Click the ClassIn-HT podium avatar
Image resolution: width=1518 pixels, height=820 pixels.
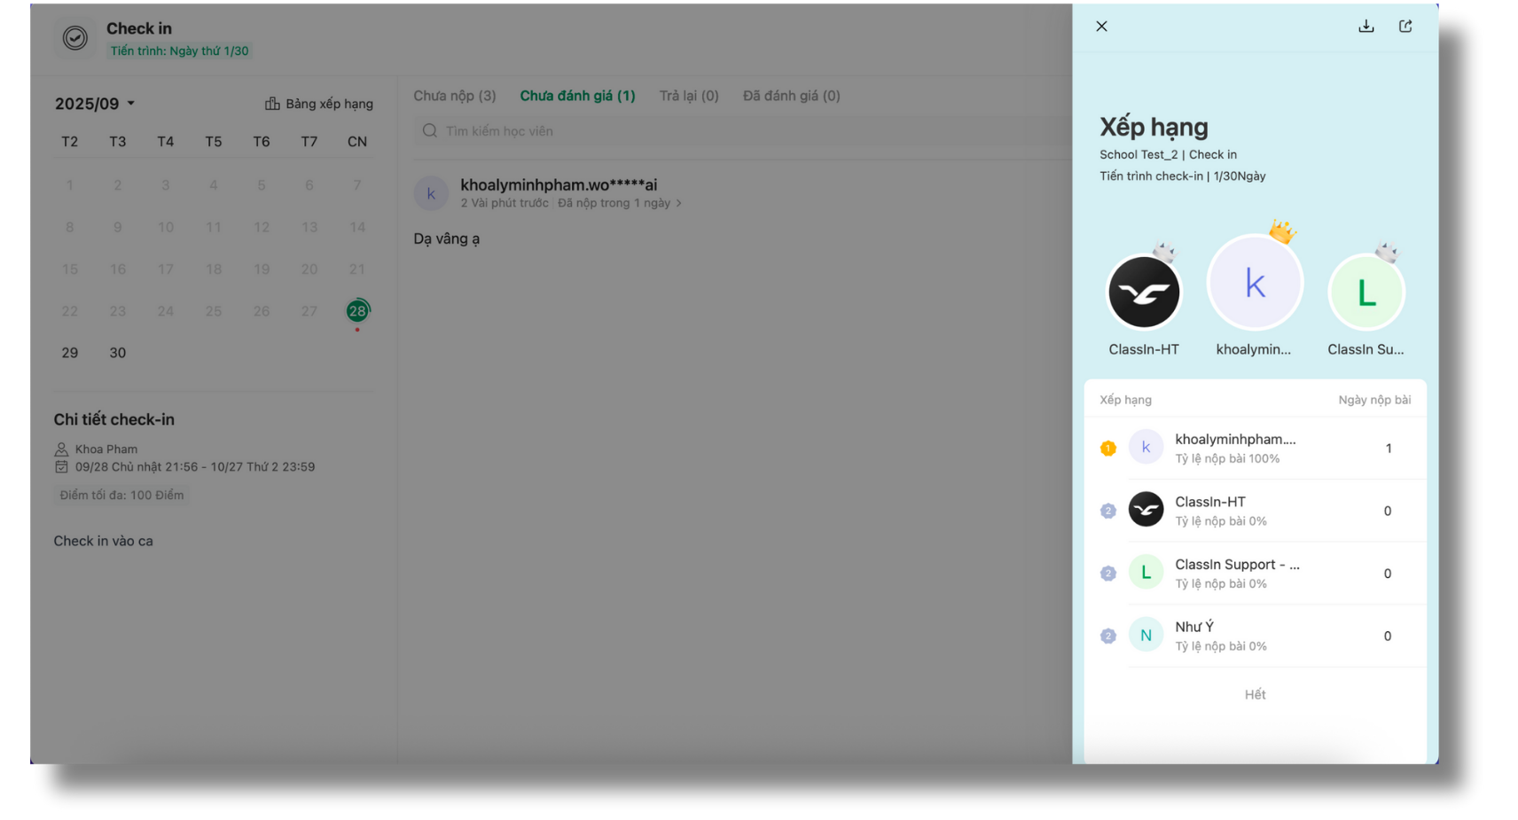pyautogui.click(x=1144, y=293)
